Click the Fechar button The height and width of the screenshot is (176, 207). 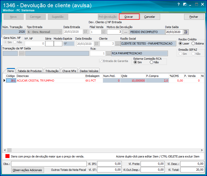point(194,17)
